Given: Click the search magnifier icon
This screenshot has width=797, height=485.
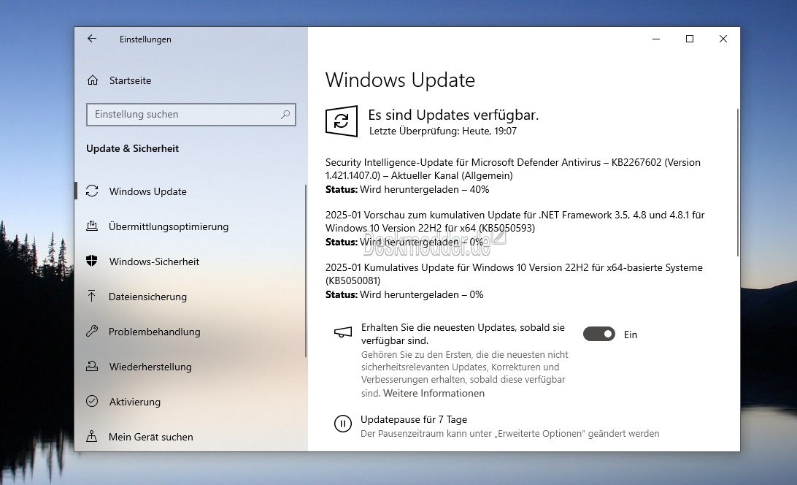Looking at the screenshot, I should tap(285, 115).
